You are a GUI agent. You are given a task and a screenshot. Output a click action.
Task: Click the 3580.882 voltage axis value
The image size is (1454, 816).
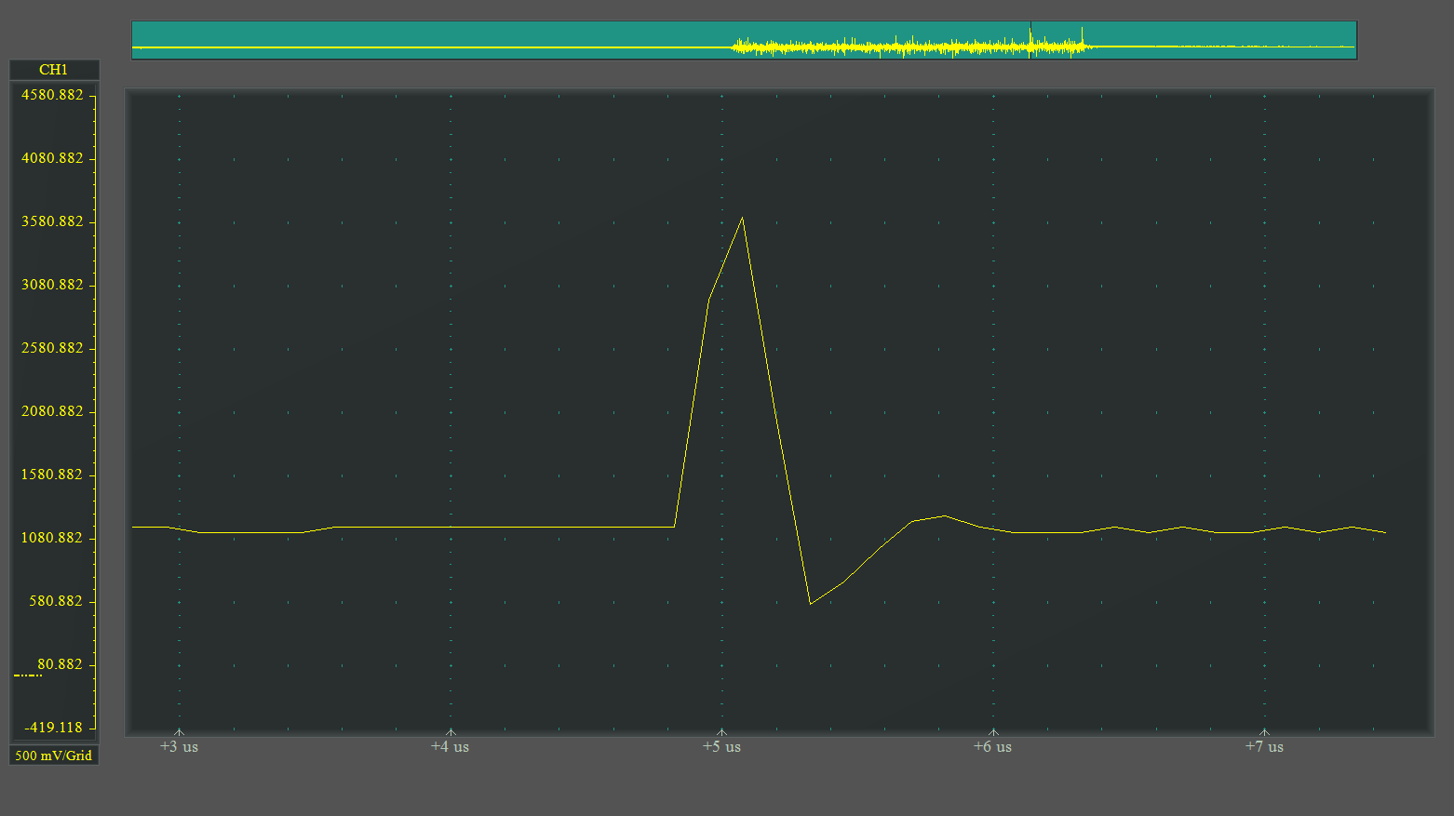point(52,221)
